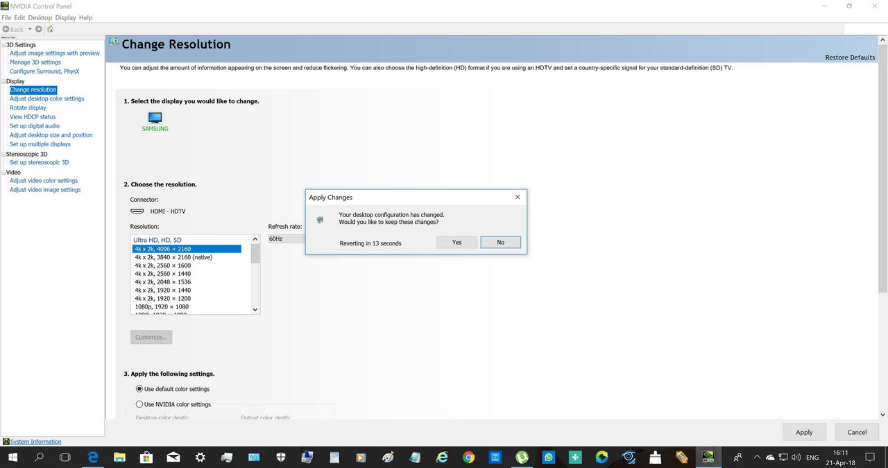Close the Apply Changes dialog with X
Image resolution: width=888 pixels, height=468 pixels.
[x=518, y=197]
